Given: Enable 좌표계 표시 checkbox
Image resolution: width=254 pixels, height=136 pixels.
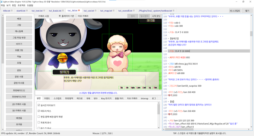Looking at the screenshot, I should tap(39, 122).
